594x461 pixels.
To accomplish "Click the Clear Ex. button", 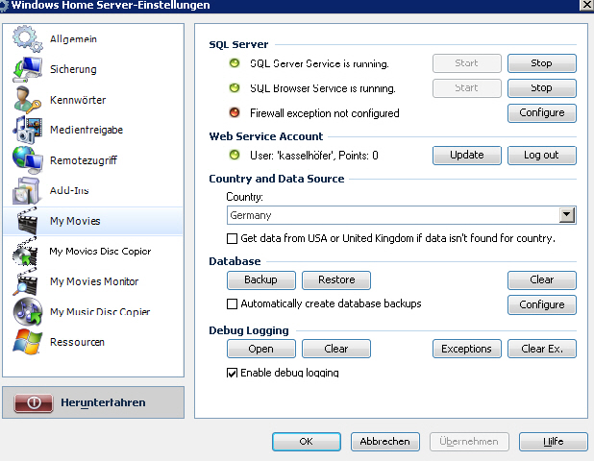I will coord(542,349).
